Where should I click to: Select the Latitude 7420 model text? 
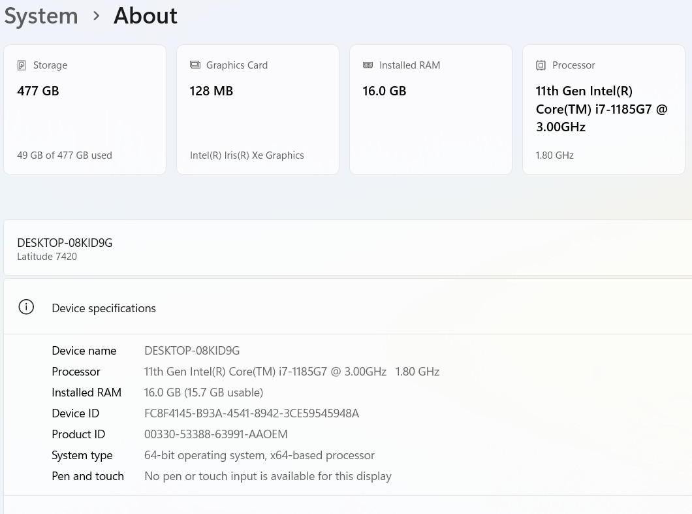pos(47,257)
